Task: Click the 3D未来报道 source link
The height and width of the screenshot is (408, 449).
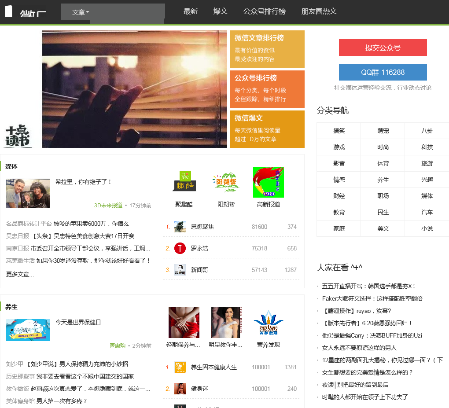Action: 108,205
